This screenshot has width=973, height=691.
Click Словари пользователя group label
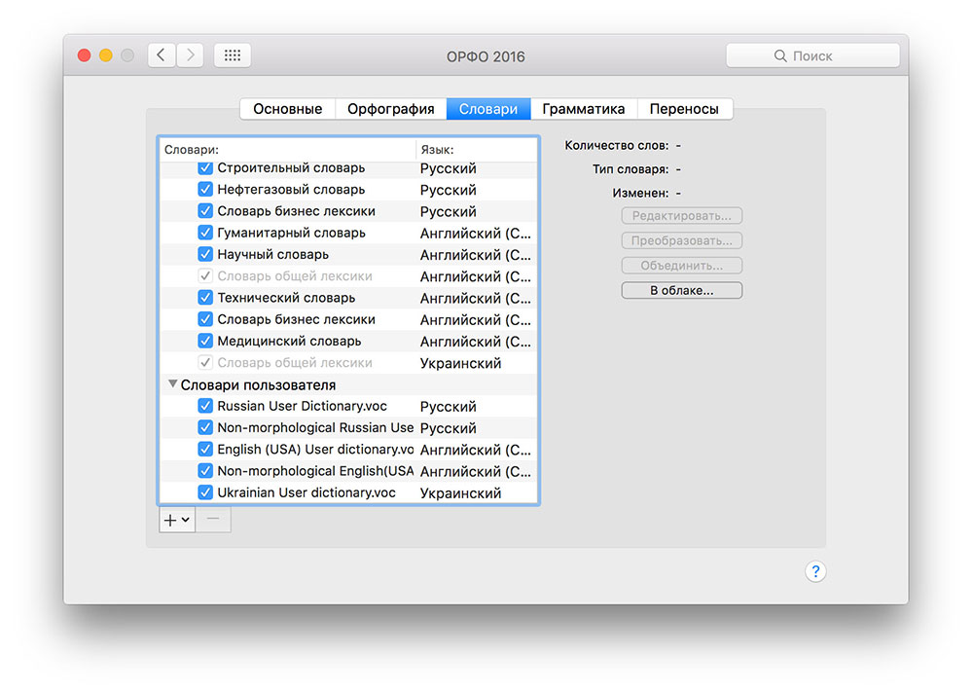(x=258, y=385)
